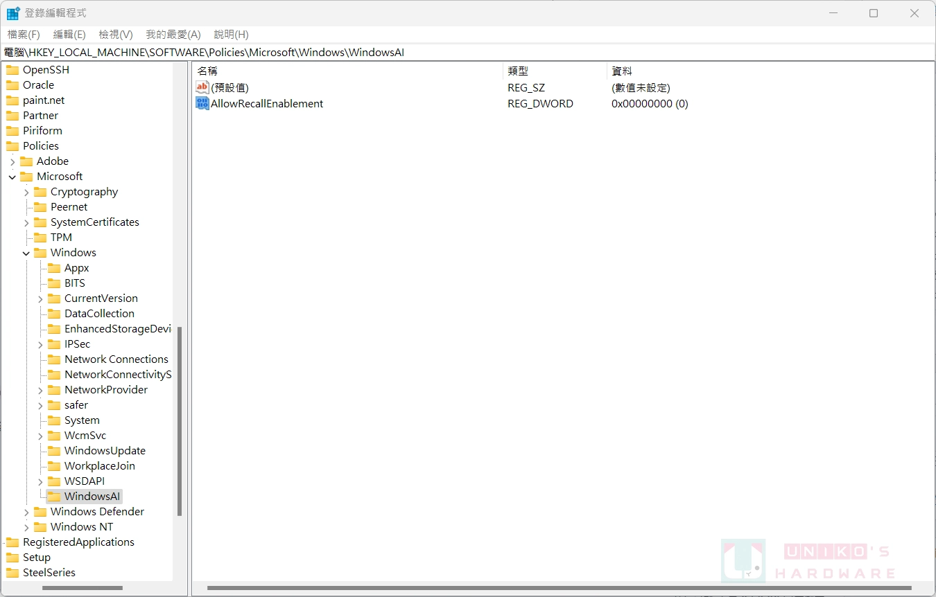This screenshot has height=597, width=936.
Task: Select the SteelSeries folder icon
Action: (x=12, y=573)
